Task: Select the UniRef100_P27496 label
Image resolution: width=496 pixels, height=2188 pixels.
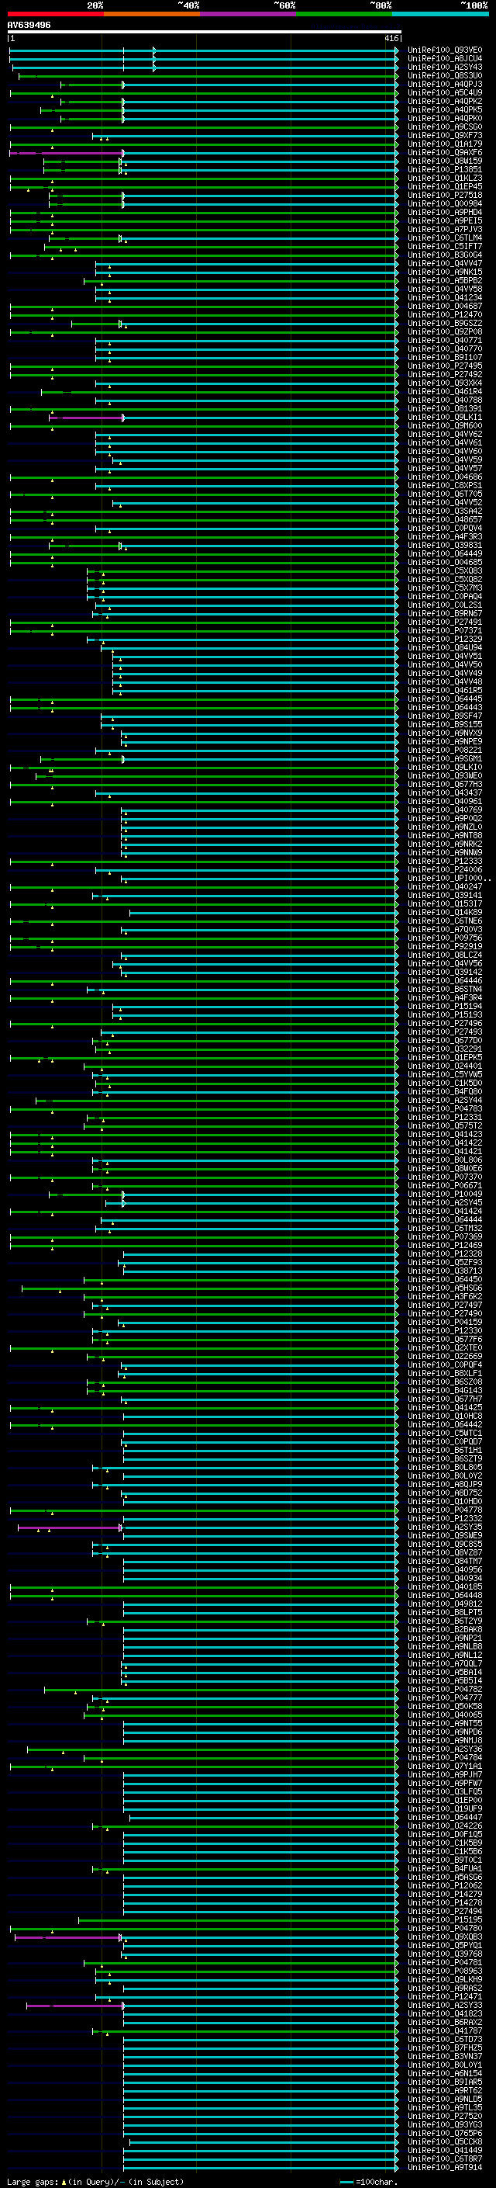Action: tap(445, 1024)
